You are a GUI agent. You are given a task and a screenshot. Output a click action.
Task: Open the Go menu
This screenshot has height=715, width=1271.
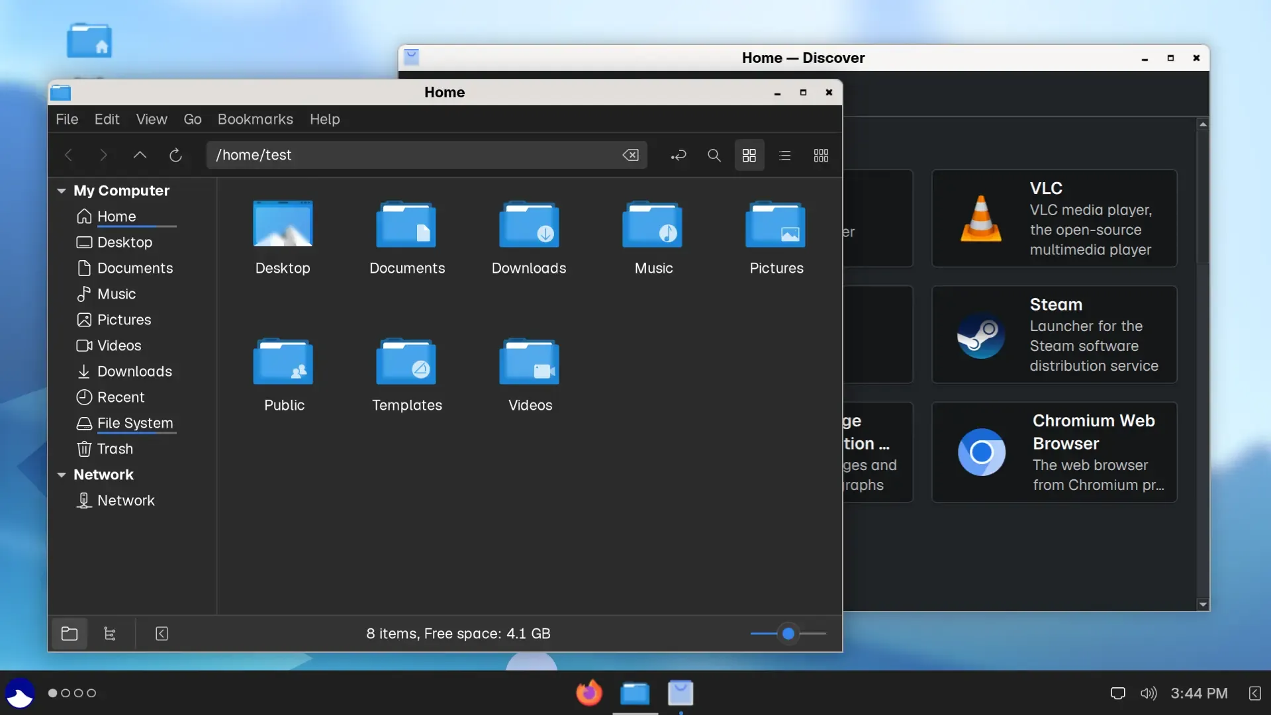point(193,119)
